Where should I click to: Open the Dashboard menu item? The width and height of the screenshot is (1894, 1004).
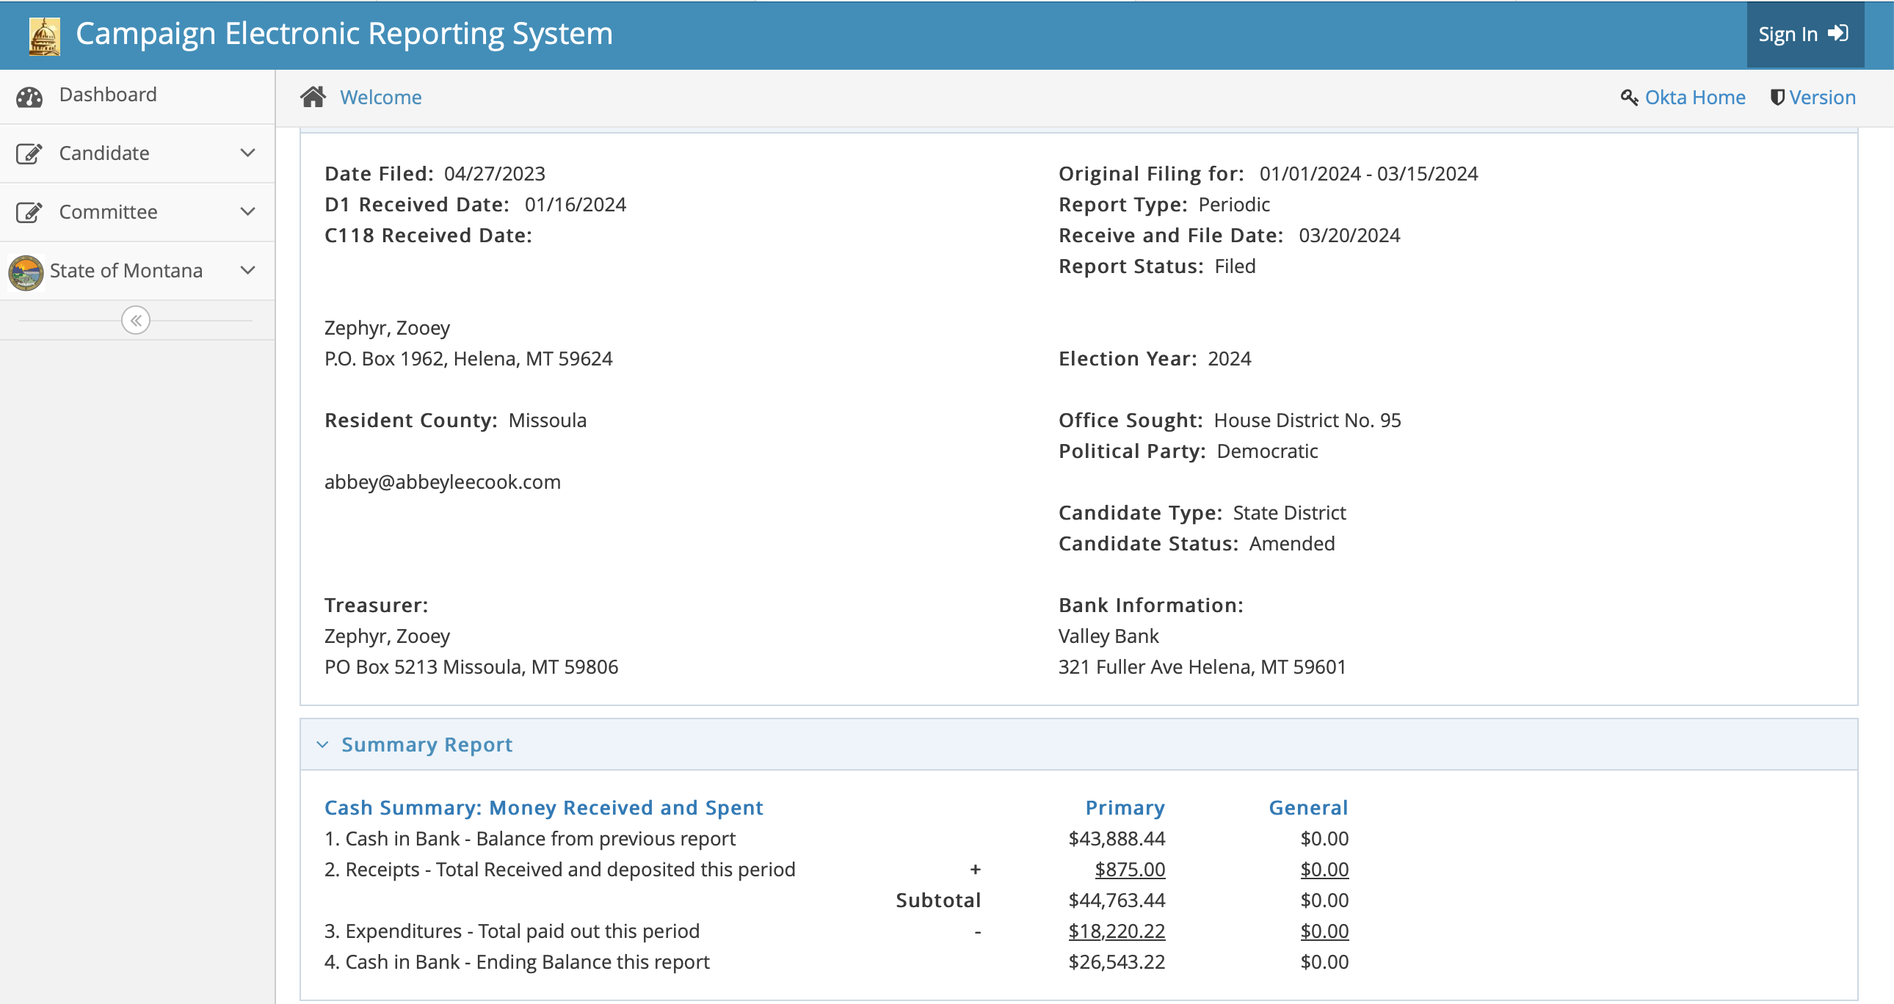107,95
